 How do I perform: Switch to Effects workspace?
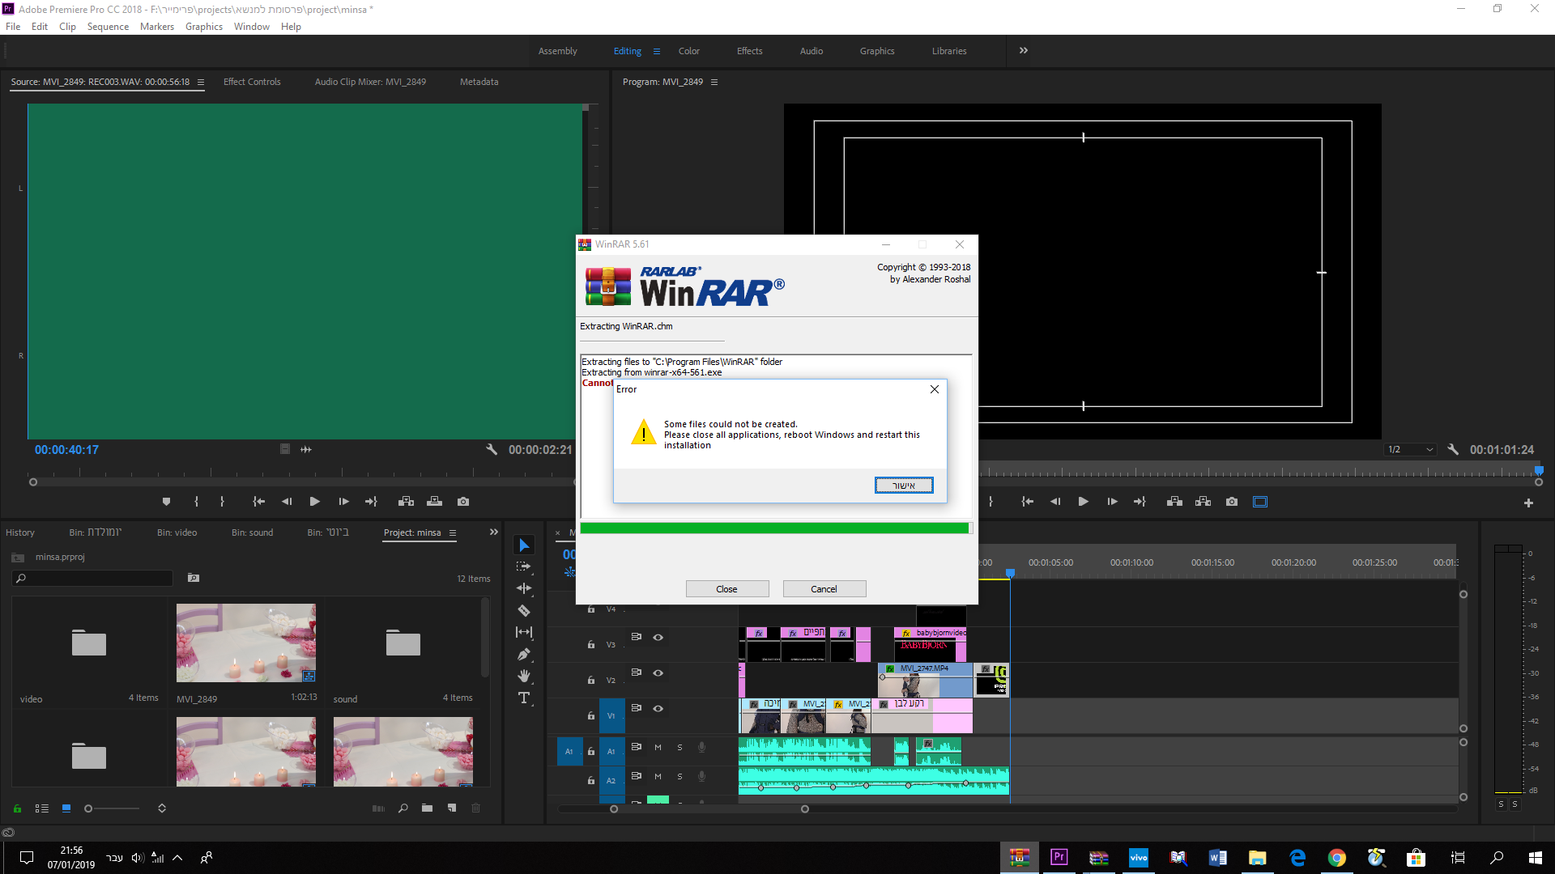(750, 51)
